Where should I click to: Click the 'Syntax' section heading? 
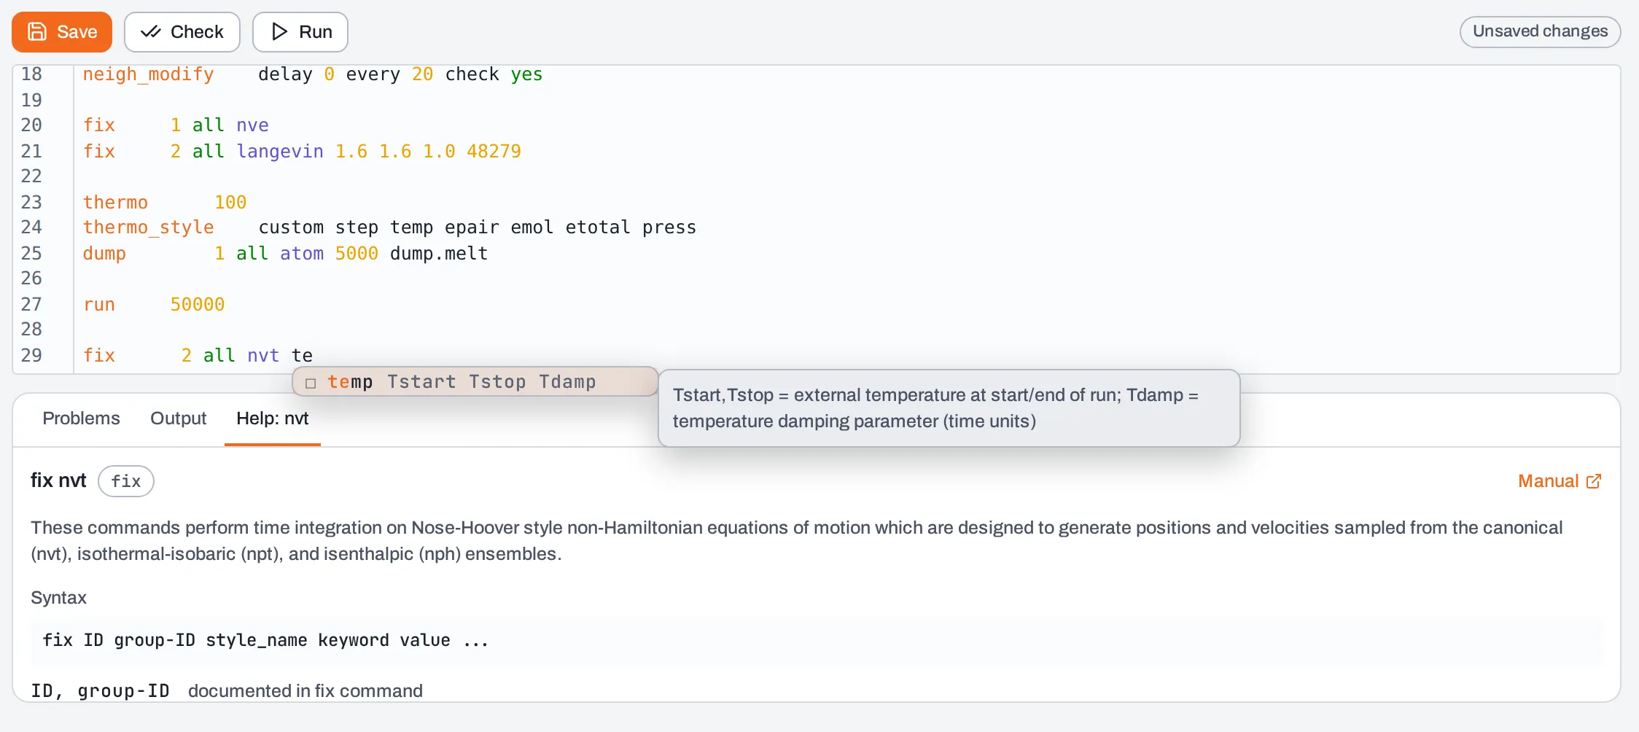(x=58, y=598)
